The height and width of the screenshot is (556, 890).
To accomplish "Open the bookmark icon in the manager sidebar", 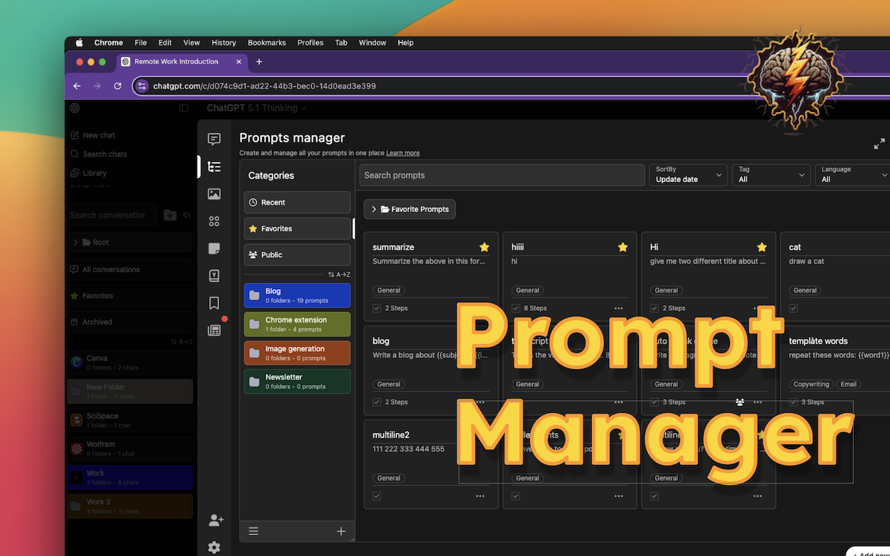I will point(214,303).
